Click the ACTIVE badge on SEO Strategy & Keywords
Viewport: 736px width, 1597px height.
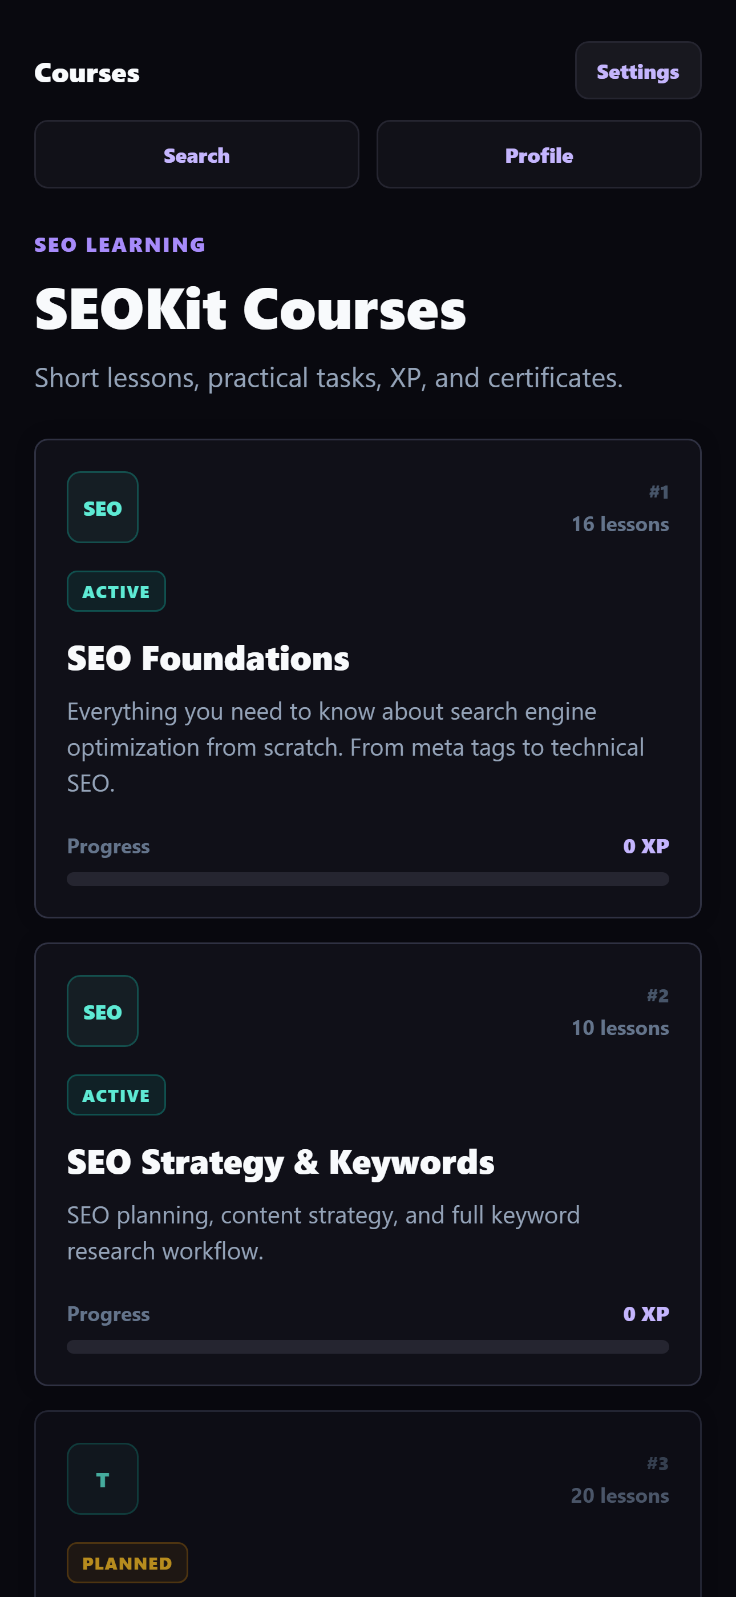(x=116, y=1095)
